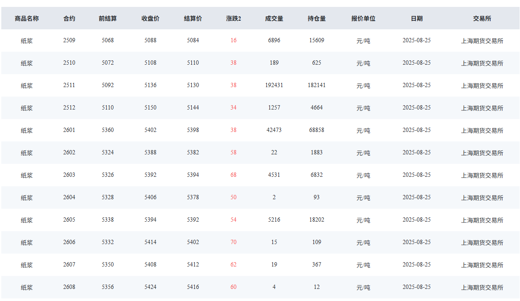Click open interest value 6832

(317, 175)
